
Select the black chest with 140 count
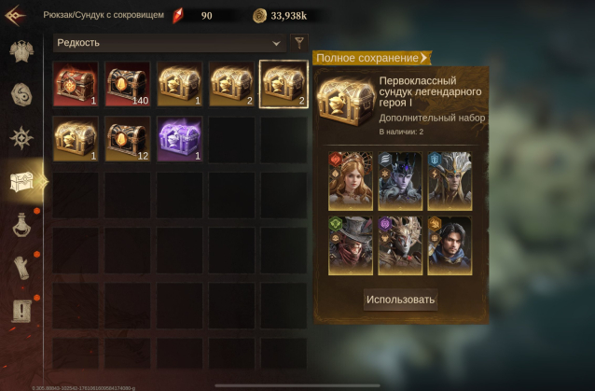(128, 84)
